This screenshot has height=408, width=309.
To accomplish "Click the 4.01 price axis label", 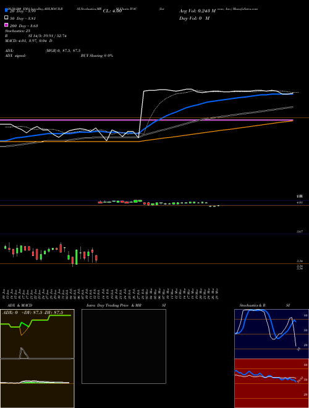I will tap(300, 202).
